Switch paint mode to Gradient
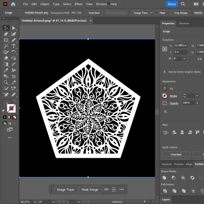The height and width of the screenshot is (204, 204). pos(10,117)
